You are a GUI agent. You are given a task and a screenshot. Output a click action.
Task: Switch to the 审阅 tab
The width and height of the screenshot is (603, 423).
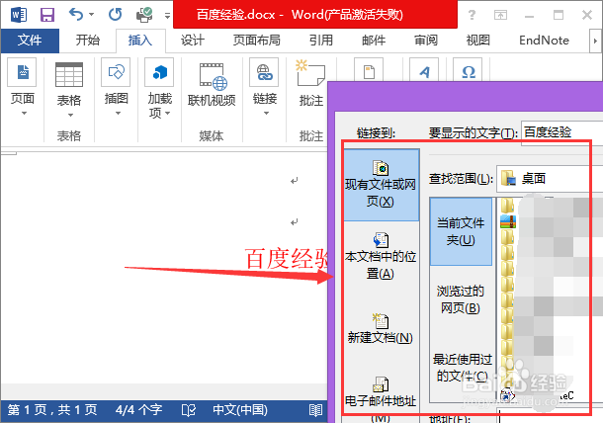point(426,40)
